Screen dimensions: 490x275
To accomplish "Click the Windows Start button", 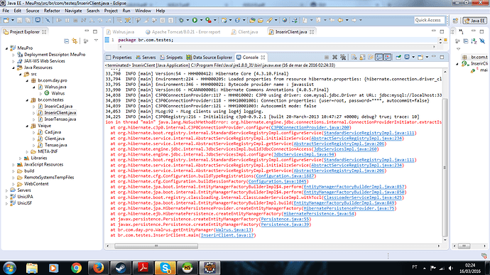I will click(x=9, y=268).
